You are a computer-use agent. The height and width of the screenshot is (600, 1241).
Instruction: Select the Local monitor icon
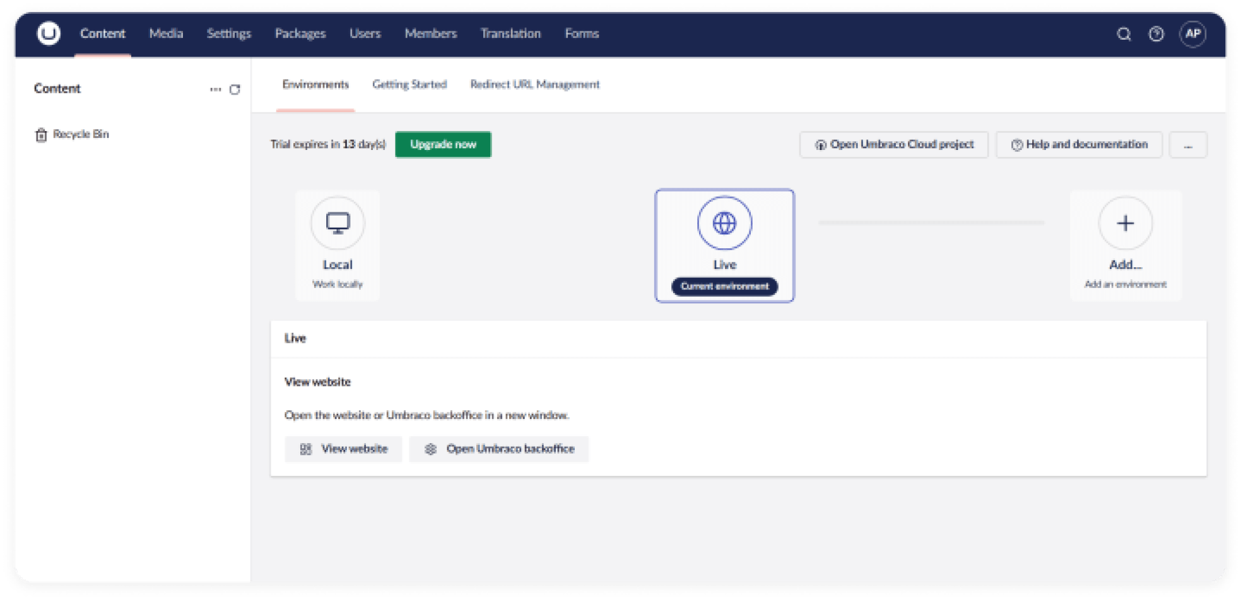pos(338,223)
